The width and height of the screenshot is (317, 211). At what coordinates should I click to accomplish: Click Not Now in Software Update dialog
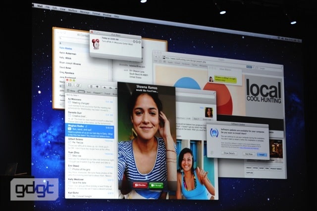coord(249,154)
